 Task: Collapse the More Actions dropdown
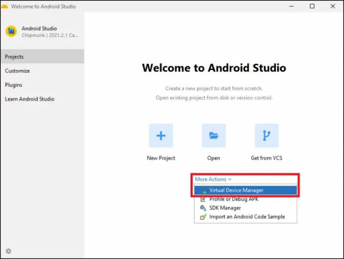pos(213,179)
